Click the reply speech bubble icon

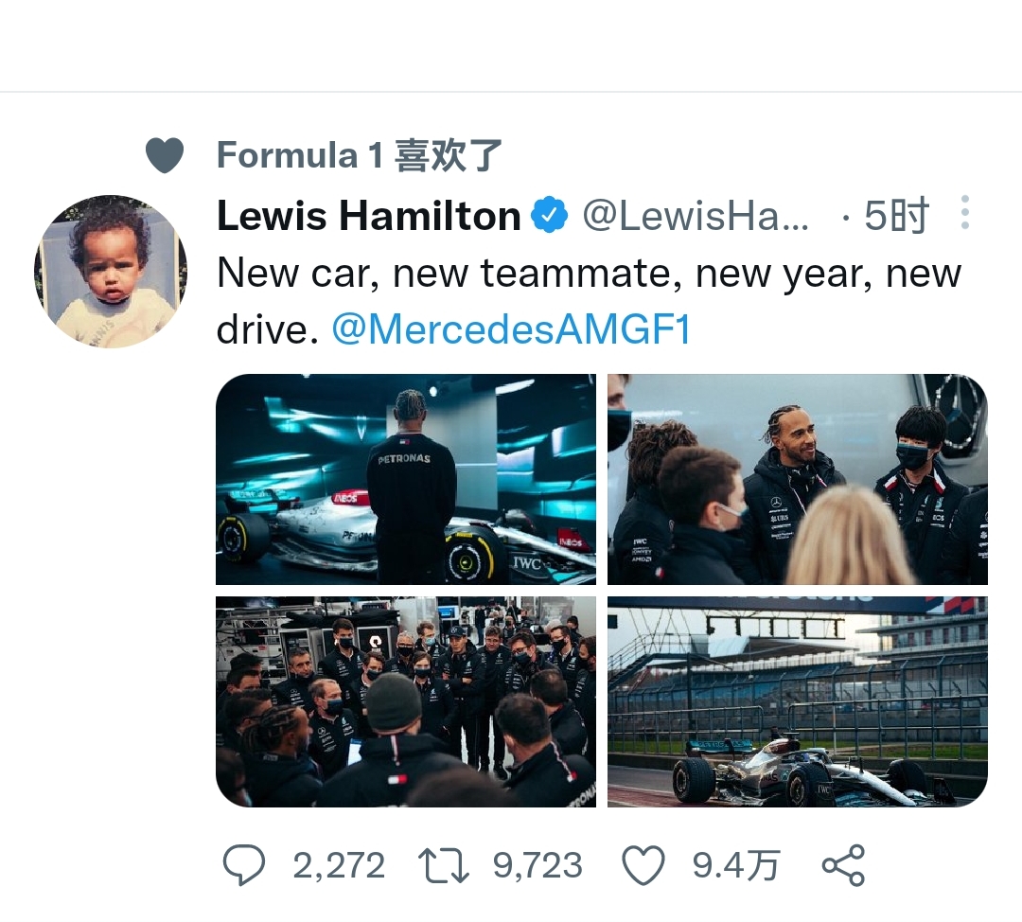point(244,865)
